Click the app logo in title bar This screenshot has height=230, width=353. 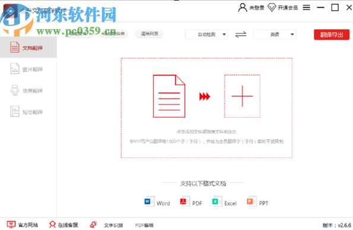(11, 11)
